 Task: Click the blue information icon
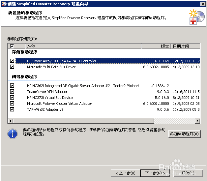pos(13,134)
